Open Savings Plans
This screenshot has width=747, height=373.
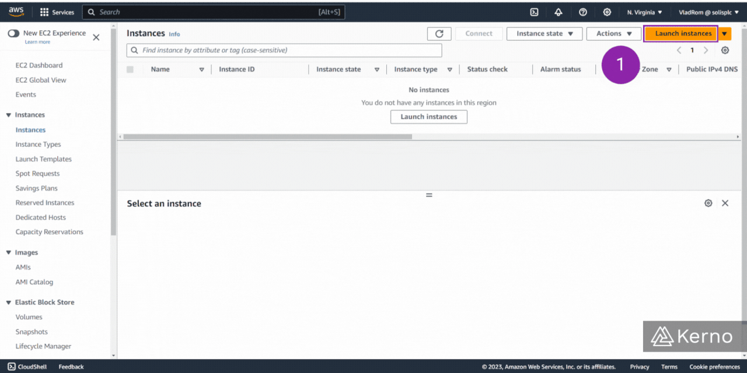tap(36, 188)
